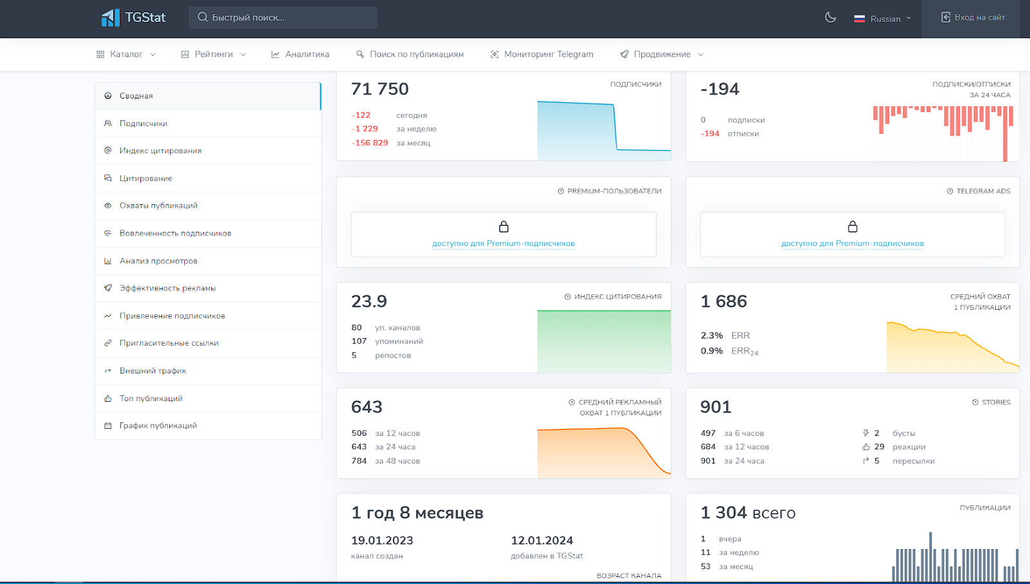This screenshot has width=1030, height=584.
Task: Open the Аналитика menu item
Action: point(300,55)
